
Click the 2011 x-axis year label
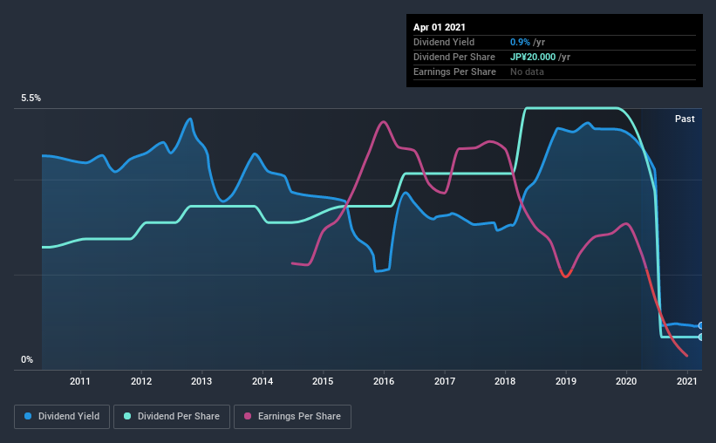pyautogui.click(x=80, y=381)
